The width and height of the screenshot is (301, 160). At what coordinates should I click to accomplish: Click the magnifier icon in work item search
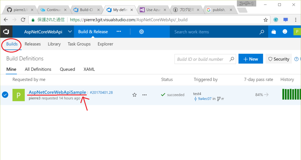click(262, 32)
